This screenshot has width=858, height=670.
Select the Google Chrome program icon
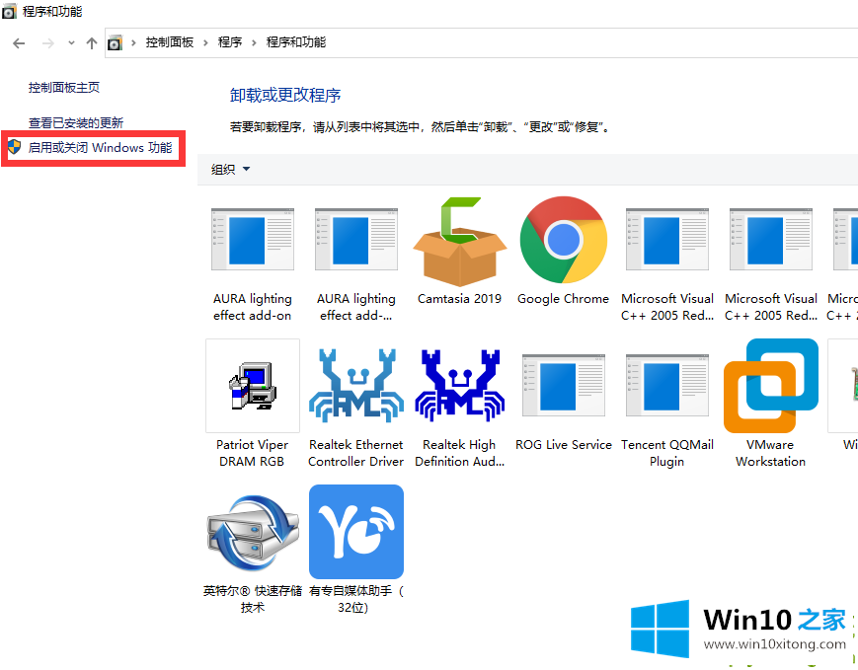(564, 240)
